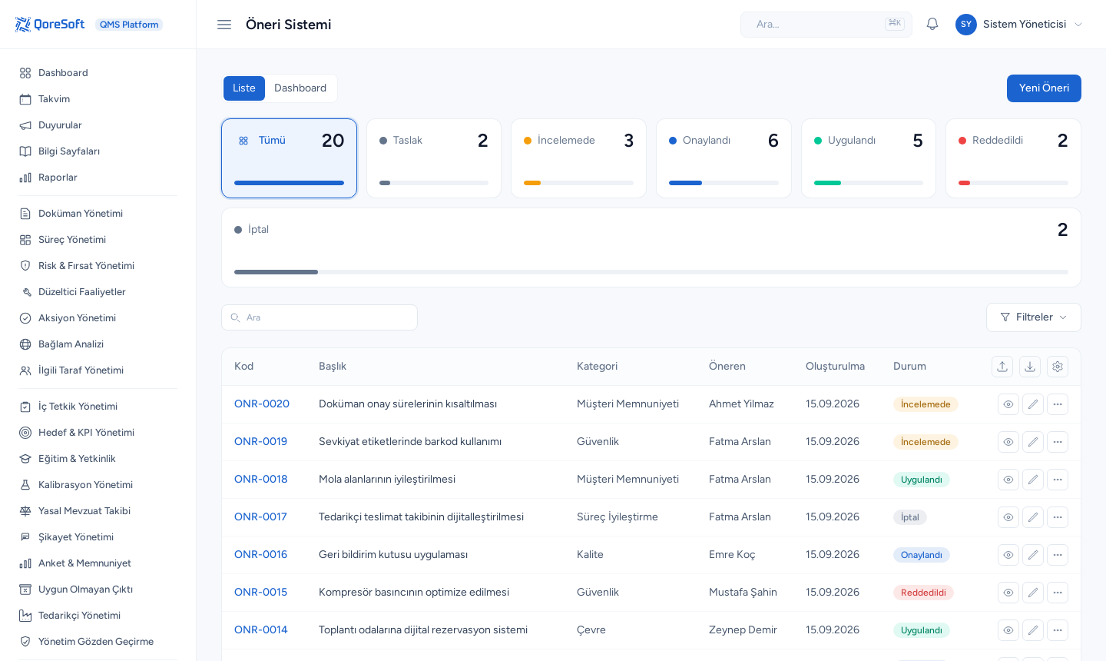Open Takvim in the sidebar
1106x661 pixels.
(98, 99)
